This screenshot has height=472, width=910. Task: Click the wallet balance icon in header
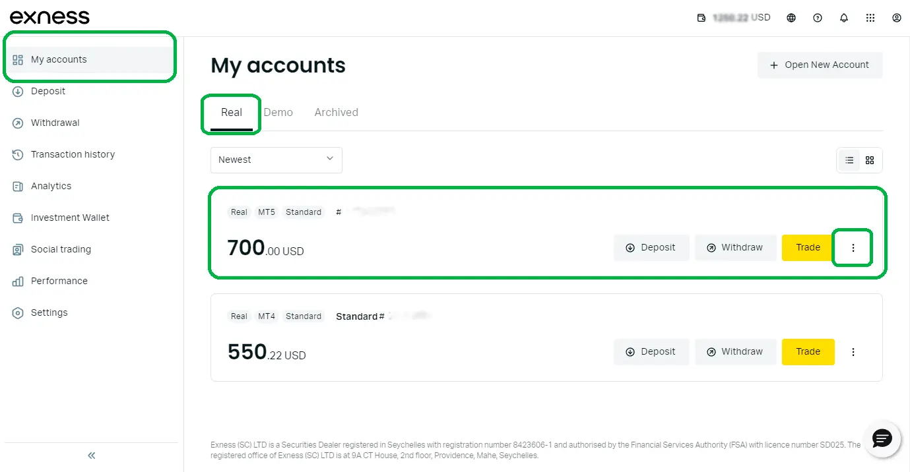click(701, 18)
